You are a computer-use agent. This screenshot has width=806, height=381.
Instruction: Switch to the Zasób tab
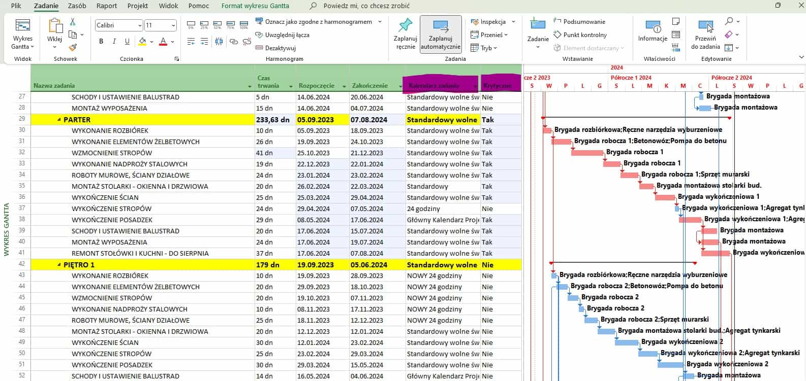[x=77, y=6]
